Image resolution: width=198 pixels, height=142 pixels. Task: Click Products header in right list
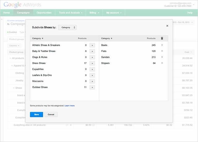pos(151,38)
